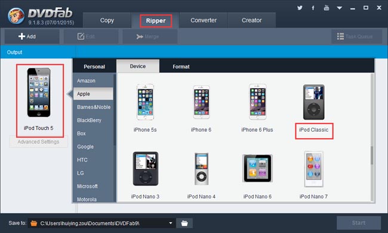Open Advanced Settings
The image size is (388, 233).
pyautogui.click(x=38, y=142)
